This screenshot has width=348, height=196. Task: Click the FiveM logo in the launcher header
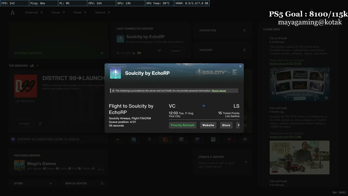coord(13,13)
